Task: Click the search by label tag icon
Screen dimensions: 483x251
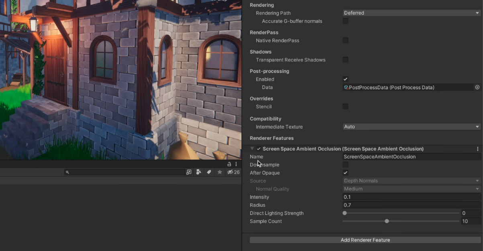Action: coord(209,172)
